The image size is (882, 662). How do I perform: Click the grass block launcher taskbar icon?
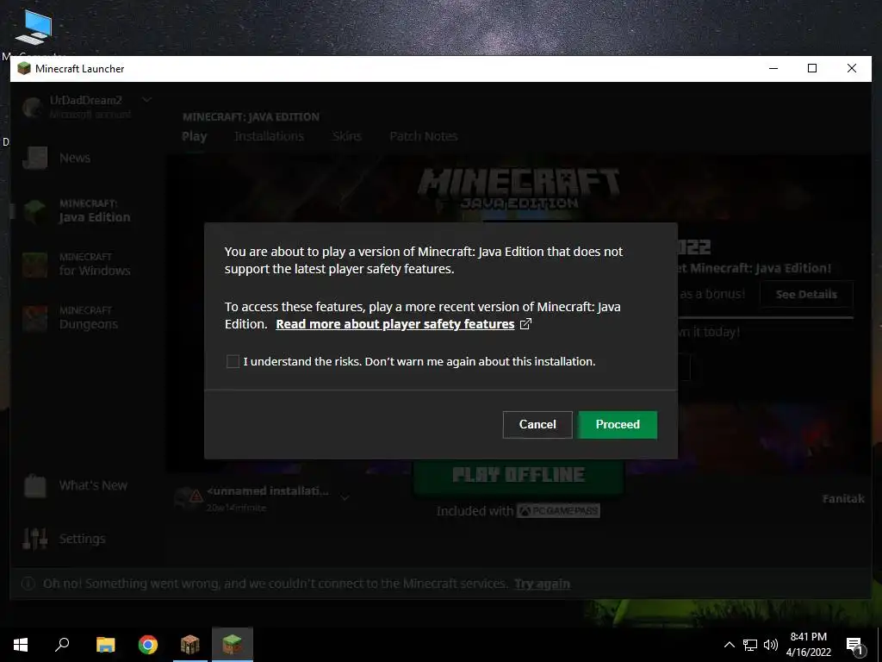[233, 645]
